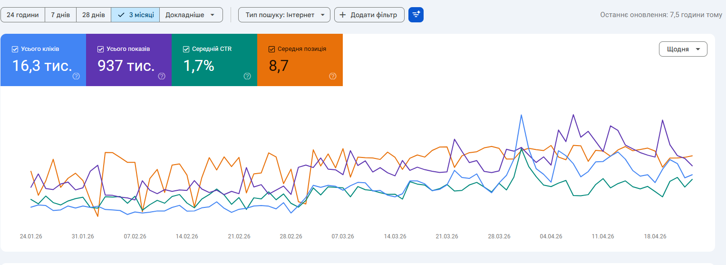Expand the Докладніше date range dropdown
This screenshot has width=726, height=265.
point(191,15)
